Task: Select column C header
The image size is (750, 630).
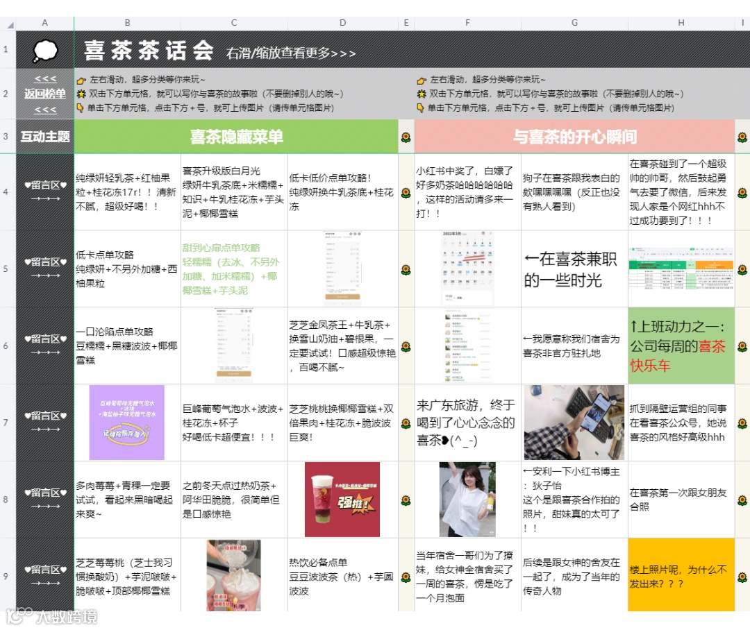Action: coord(234,22)
